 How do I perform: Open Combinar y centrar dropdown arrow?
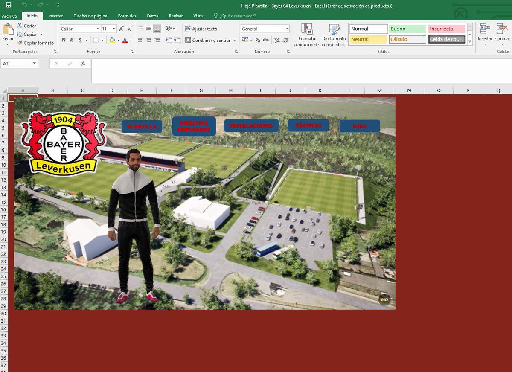pos(235,41)
